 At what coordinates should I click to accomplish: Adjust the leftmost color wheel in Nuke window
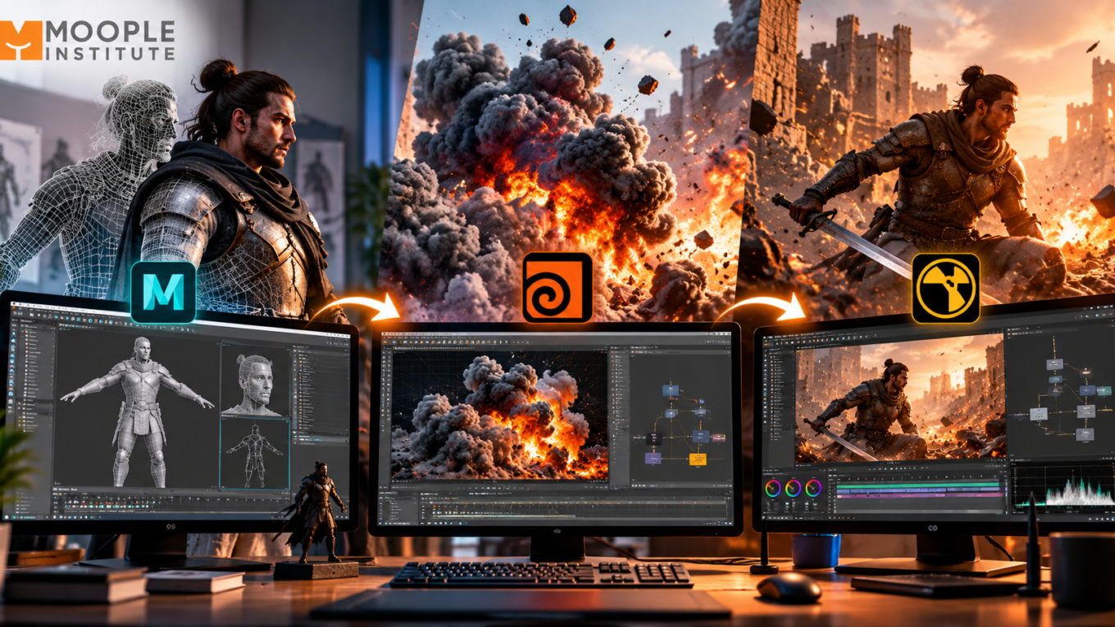click(772, 488)
